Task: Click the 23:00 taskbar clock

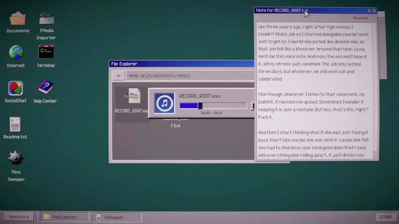Action: pyautogui.click(x=385, y=217)
